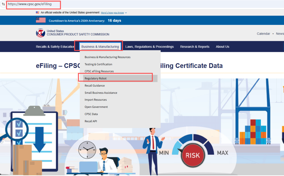Click the CPSC eagle logo
Viewport: 284px width, 176px height.
[x=40, y=33]
